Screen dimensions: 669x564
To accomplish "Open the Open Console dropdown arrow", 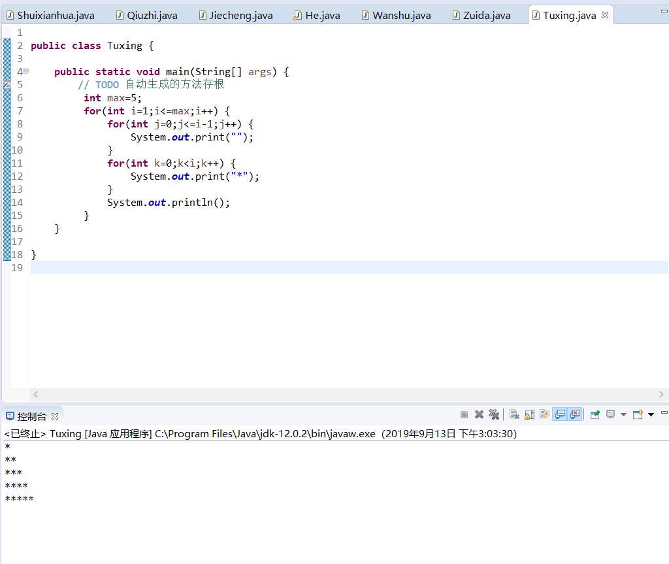I will 651,414.
